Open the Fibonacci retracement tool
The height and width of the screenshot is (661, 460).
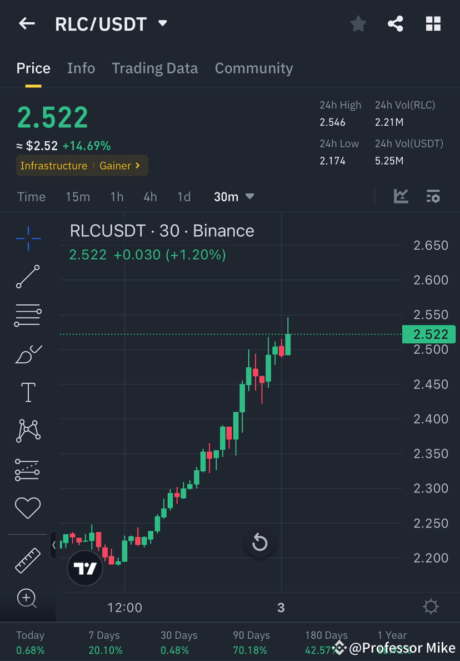(x=28, y=315)
